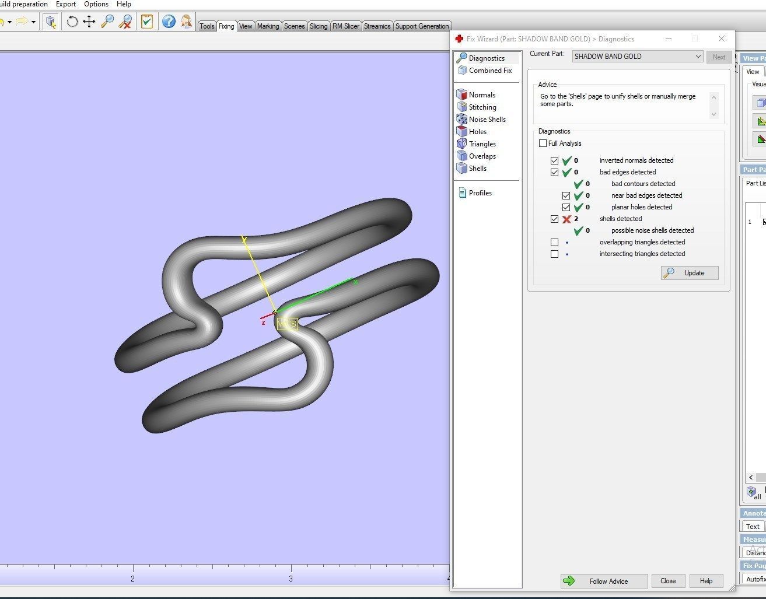Image resolution: width=766 pixels, height=599 pixels.
Task: Click the green Follow Advice arrow icon
Action: coord(569,581)
